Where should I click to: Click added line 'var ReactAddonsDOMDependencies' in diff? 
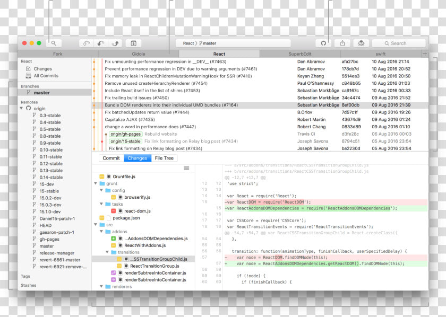326,208
